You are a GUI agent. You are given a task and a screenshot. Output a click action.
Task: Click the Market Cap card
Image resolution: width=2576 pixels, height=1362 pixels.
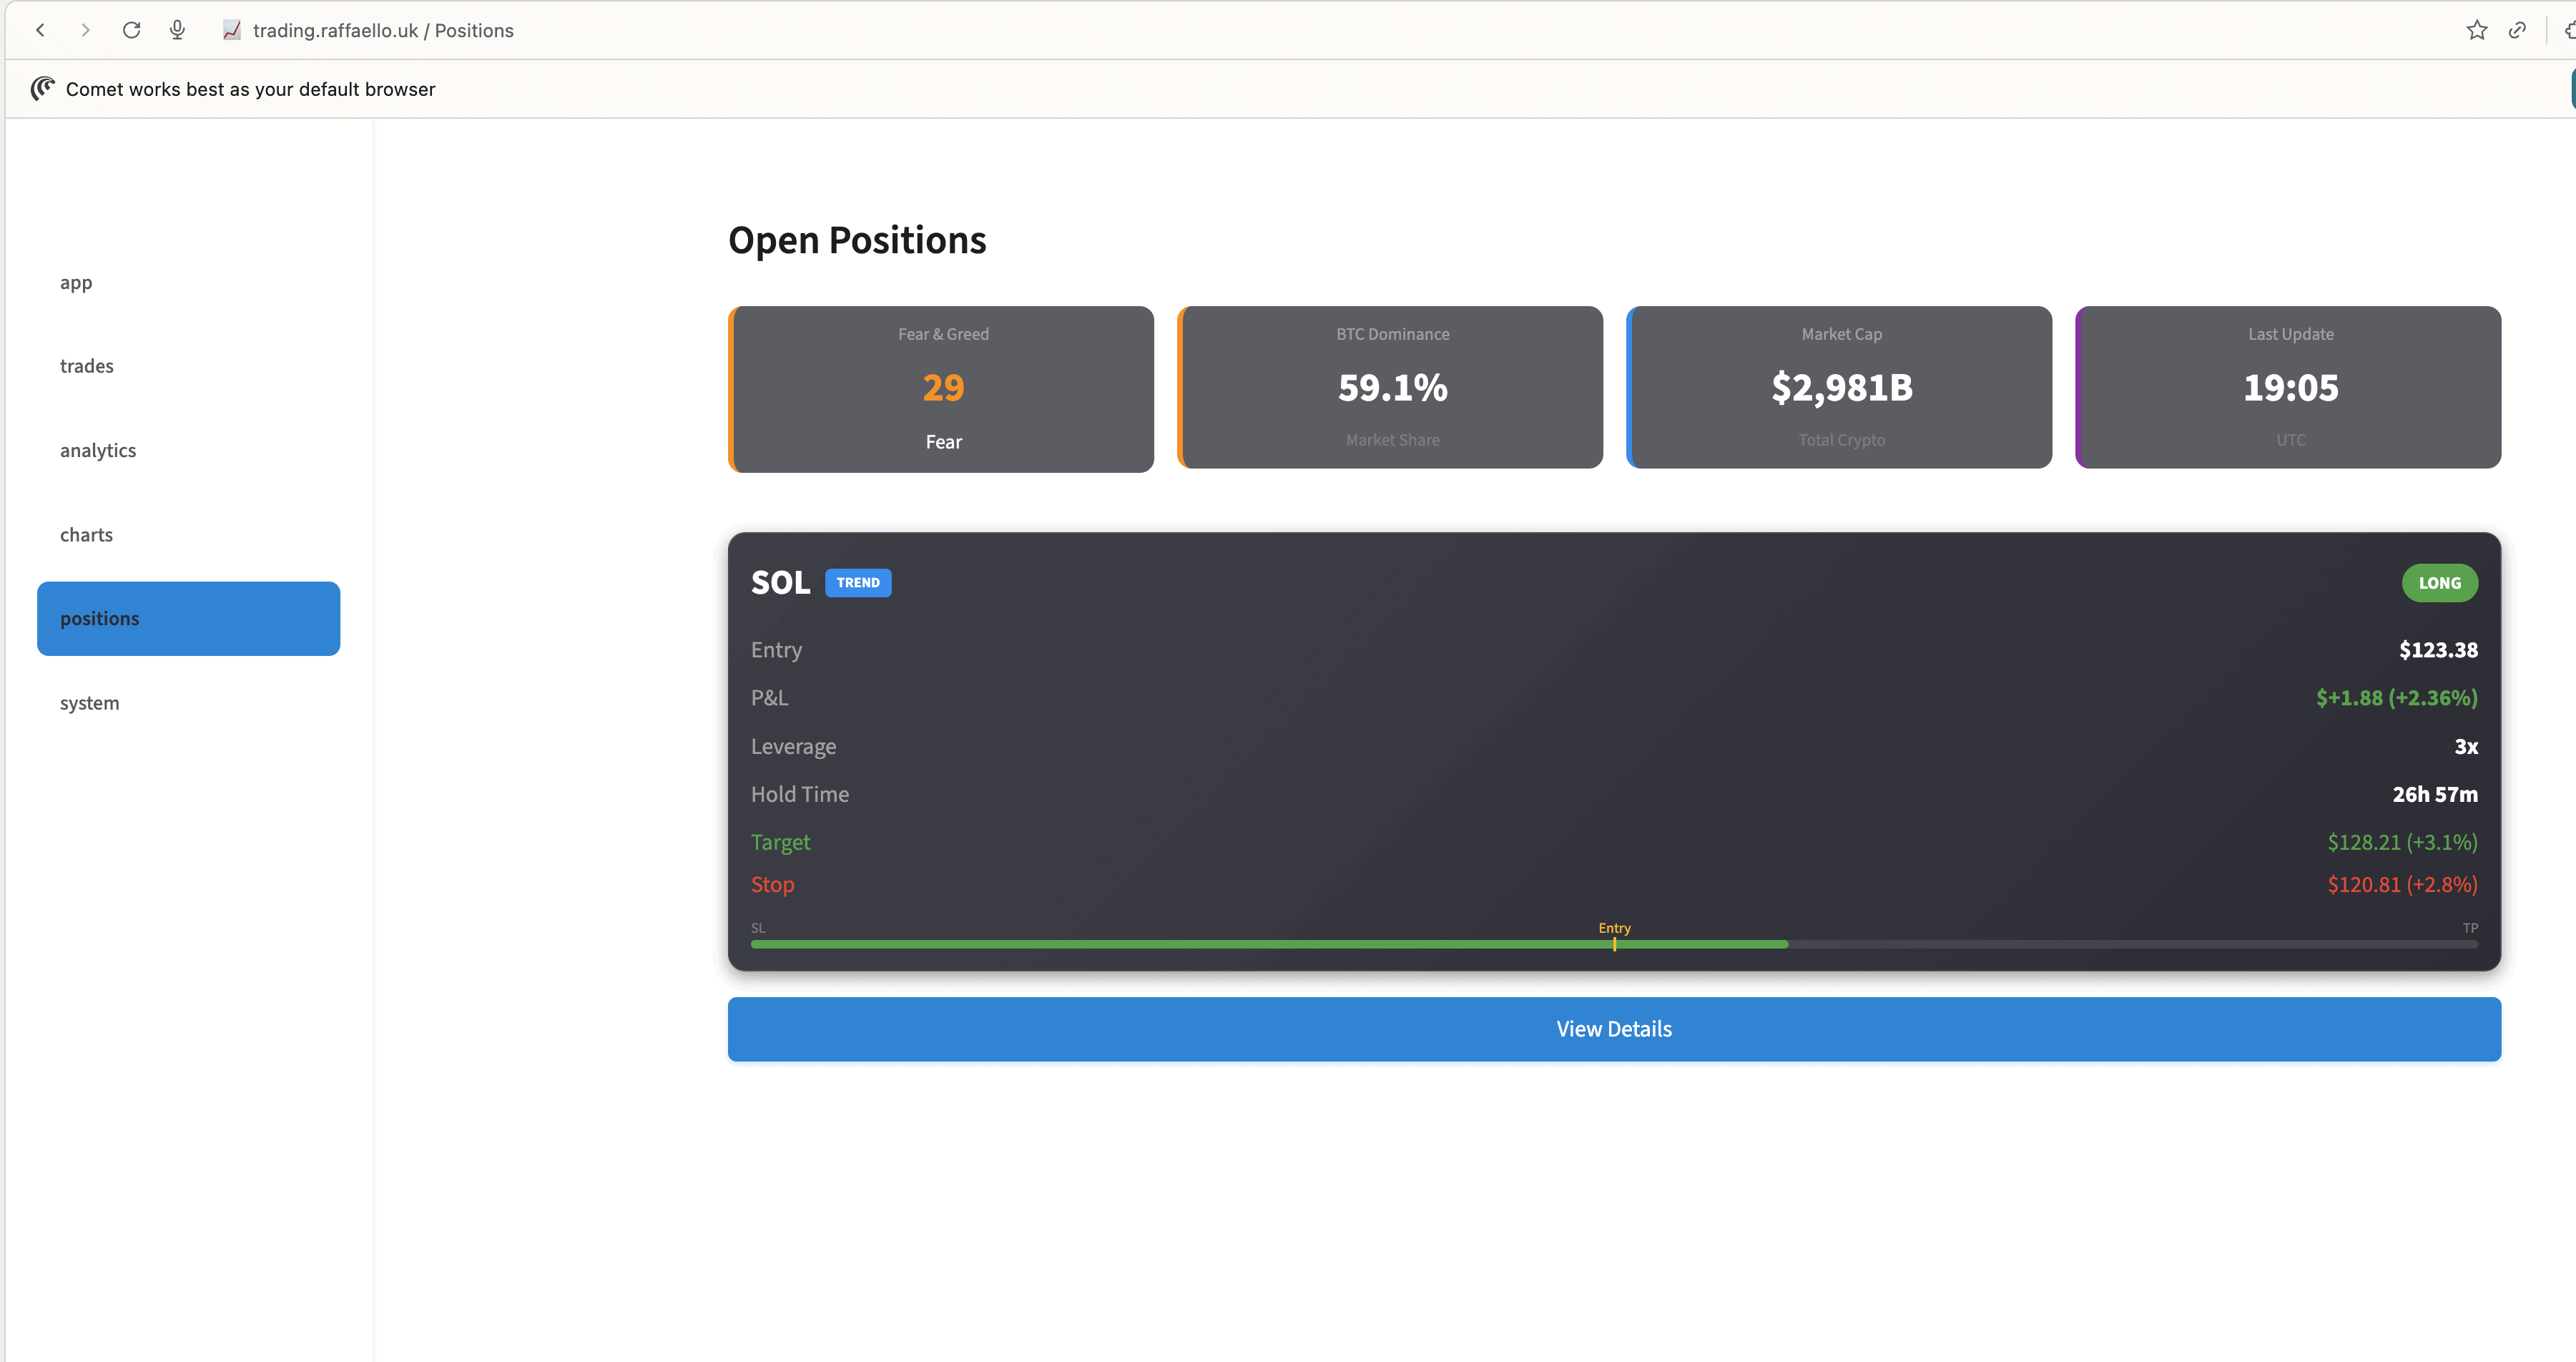click(1839, 387)
